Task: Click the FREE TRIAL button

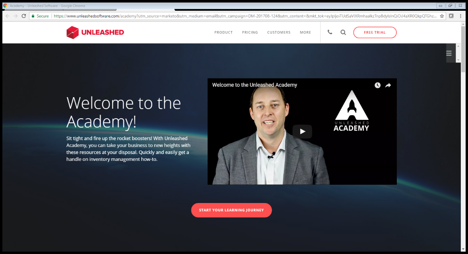Action: (x=375, y=32)
